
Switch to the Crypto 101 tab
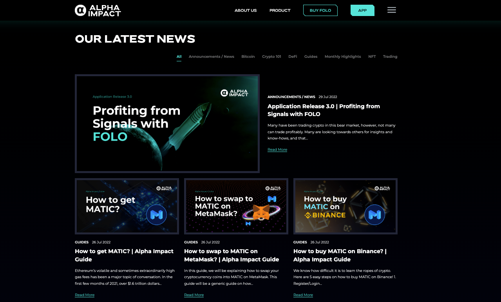click(271, 57)
